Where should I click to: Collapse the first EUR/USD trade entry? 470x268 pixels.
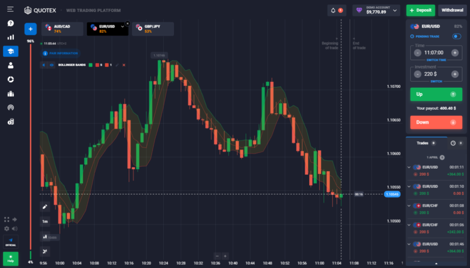pyautogui.click(x=409, y=167)
